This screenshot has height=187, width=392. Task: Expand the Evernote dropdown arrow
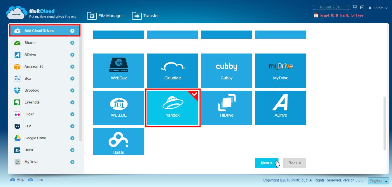[x=72, y=102]
